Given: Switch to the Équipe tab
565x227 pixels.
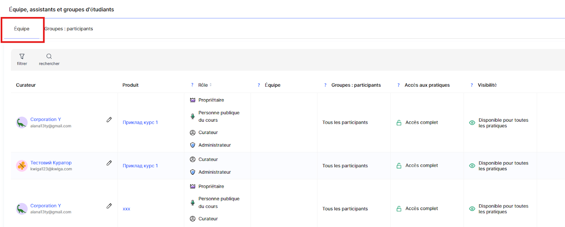Looking at the screenshot, I should click(x=22, y=29).
